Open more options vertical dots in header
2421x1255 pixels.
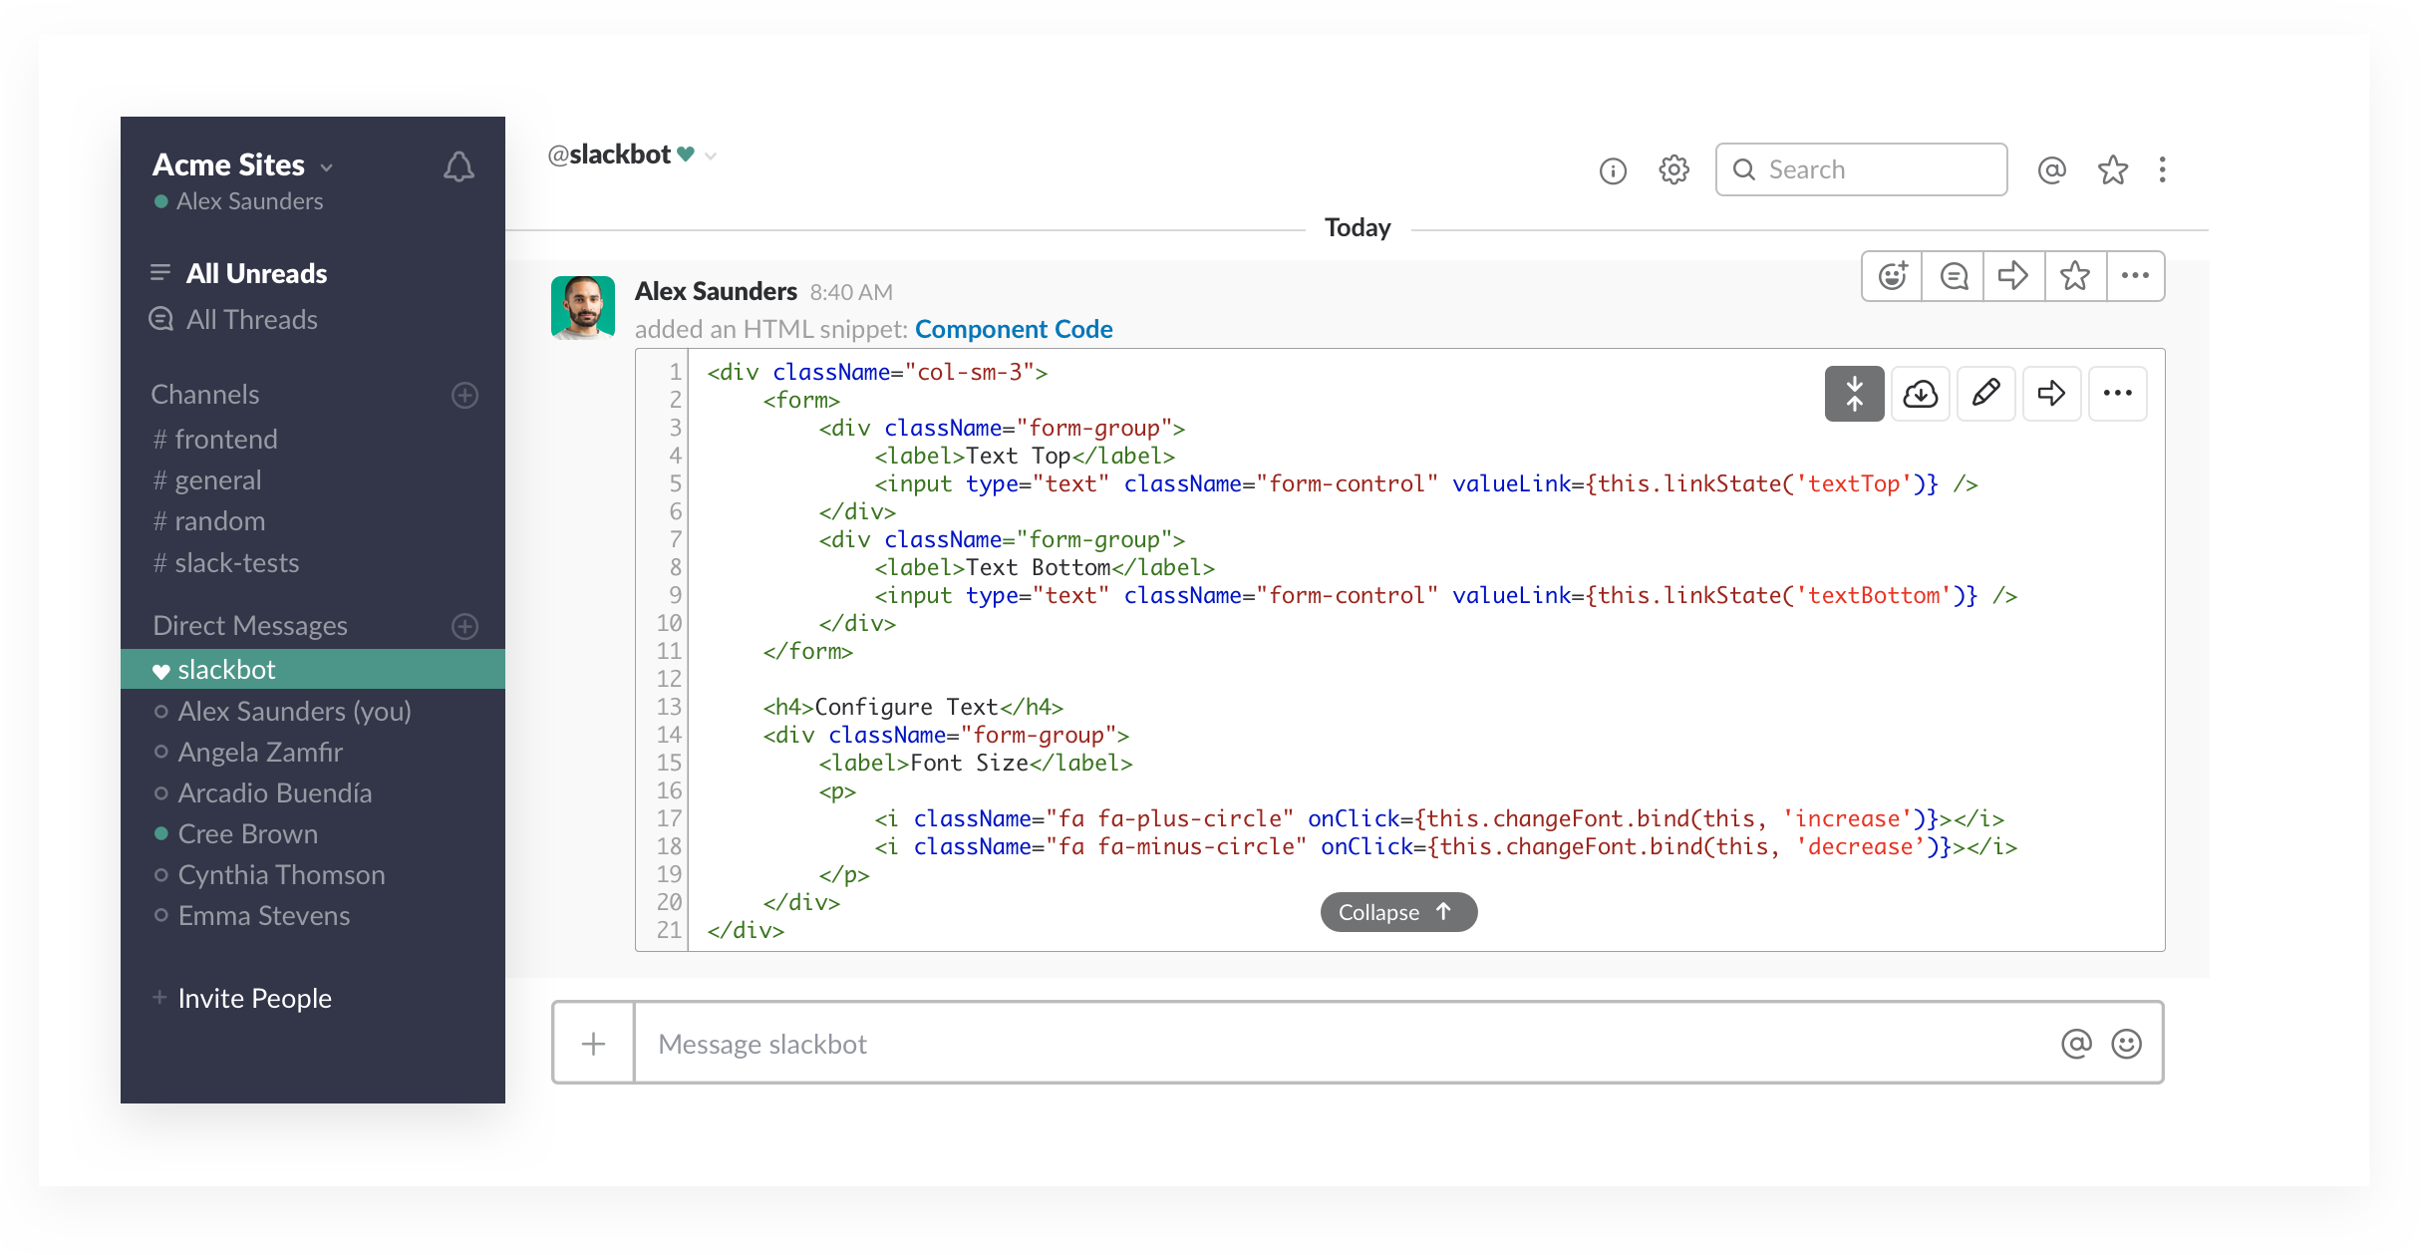coord(2162,169)
